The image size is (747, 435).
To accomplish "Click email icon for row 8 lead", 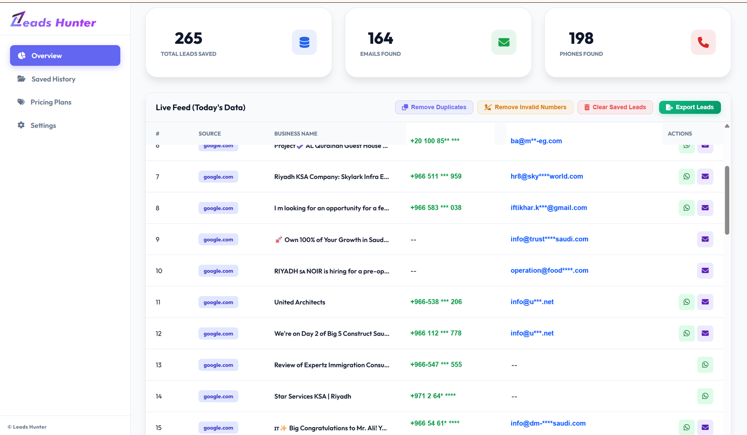I will 705,207.
